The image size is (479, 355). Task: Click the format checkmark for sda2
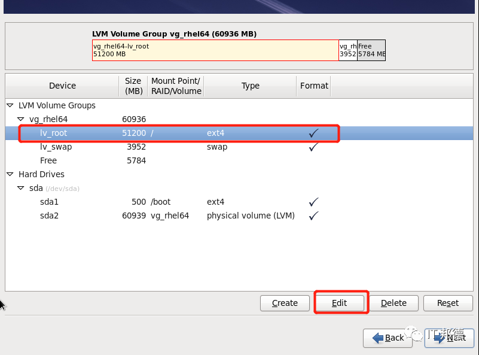pos(314,216)
